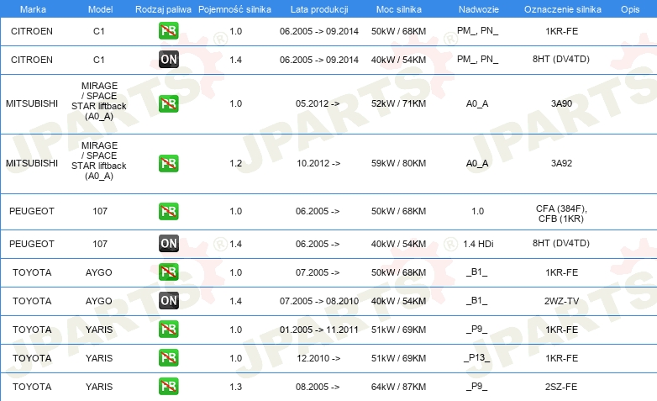Click the Model column header

100,9
